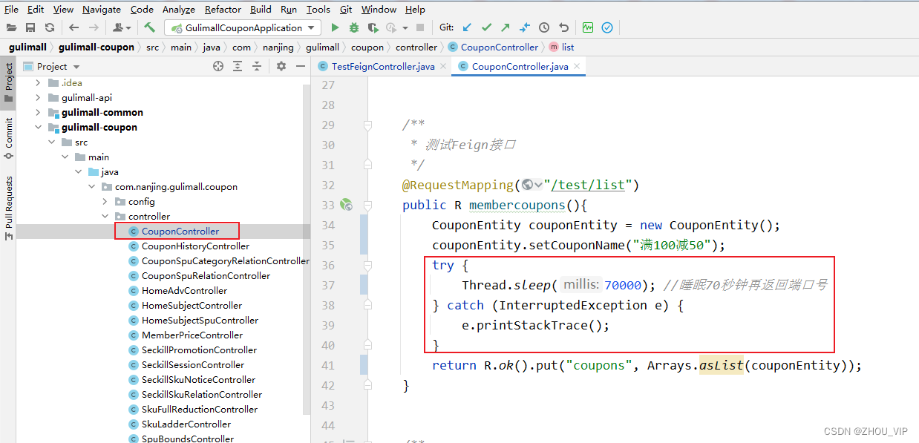Expand the .idea folder
919x443 pixels.
pos(38,82)
